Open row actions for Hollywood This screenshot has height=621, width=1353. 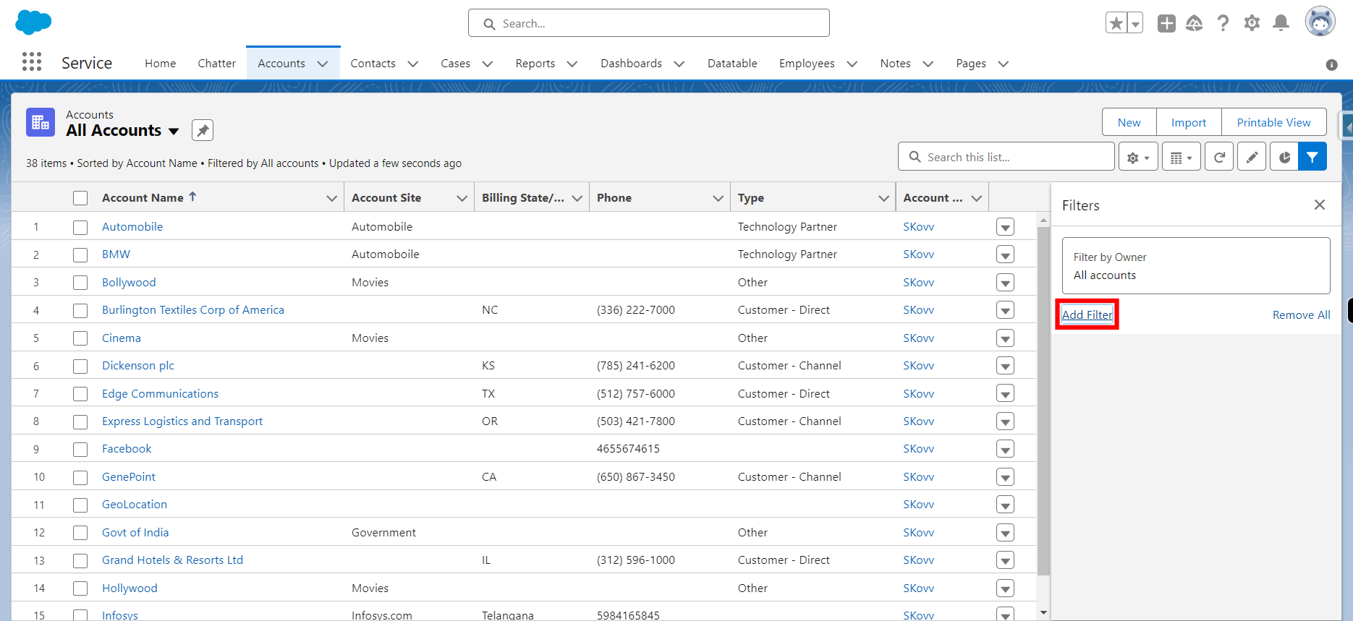point(1005,588)
